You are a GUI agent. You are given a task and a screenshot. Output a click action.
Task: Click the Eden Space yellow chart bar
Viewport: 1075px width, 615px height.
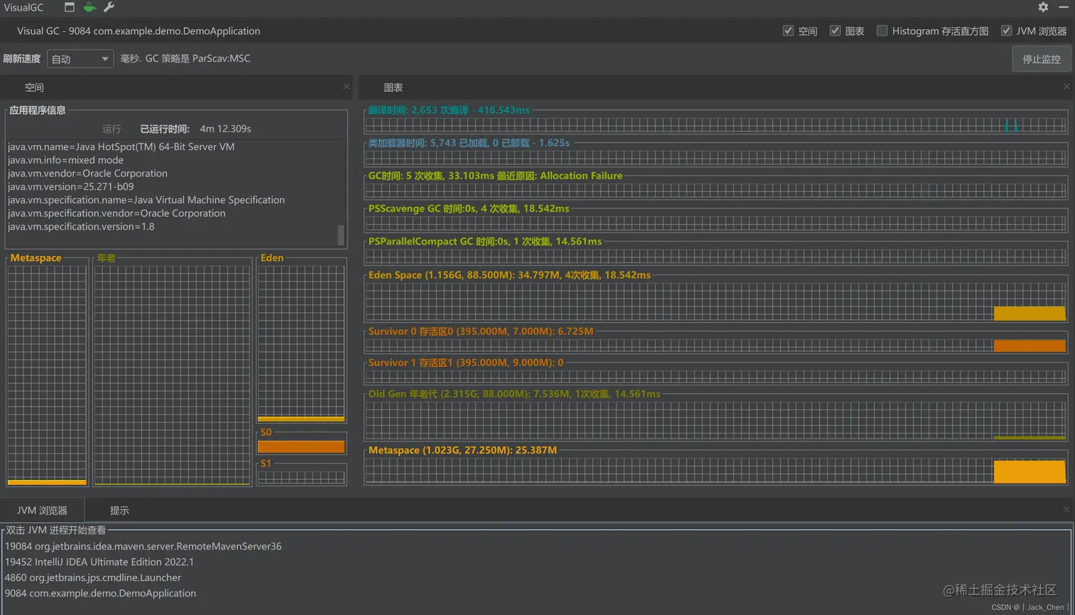pyautogui.click(x=1029, y=314)
